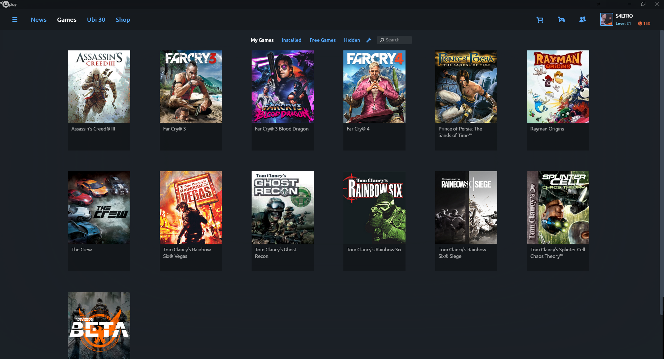Click the Uplay logo
This screenshot has height=359, width=664.
[x=9, y=4]
